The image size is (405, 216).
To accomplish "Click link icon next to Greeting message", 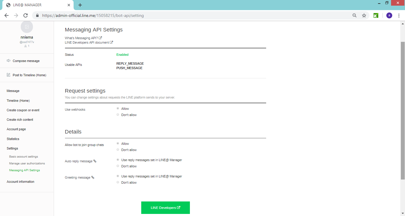I will [93, 177].
